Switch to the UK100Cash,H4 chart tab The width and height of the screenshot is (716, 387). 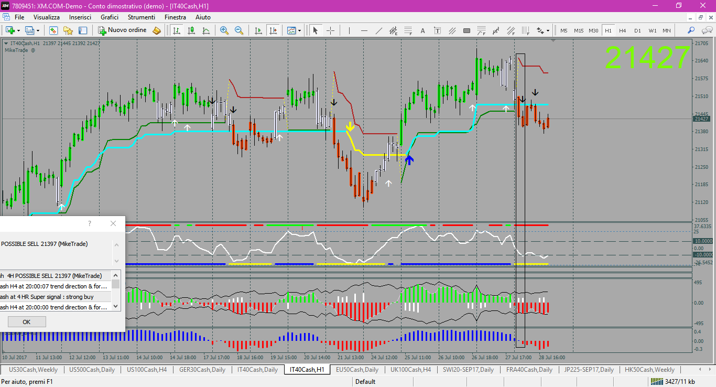coord(410,370)
